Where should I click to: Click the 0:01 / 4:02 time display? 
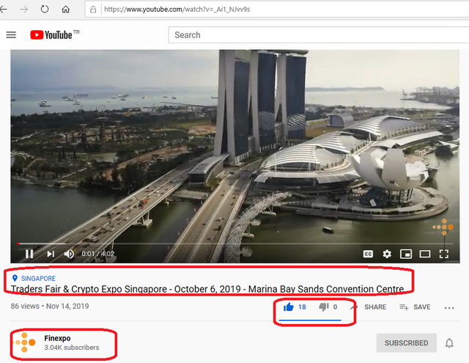[98, 254]
